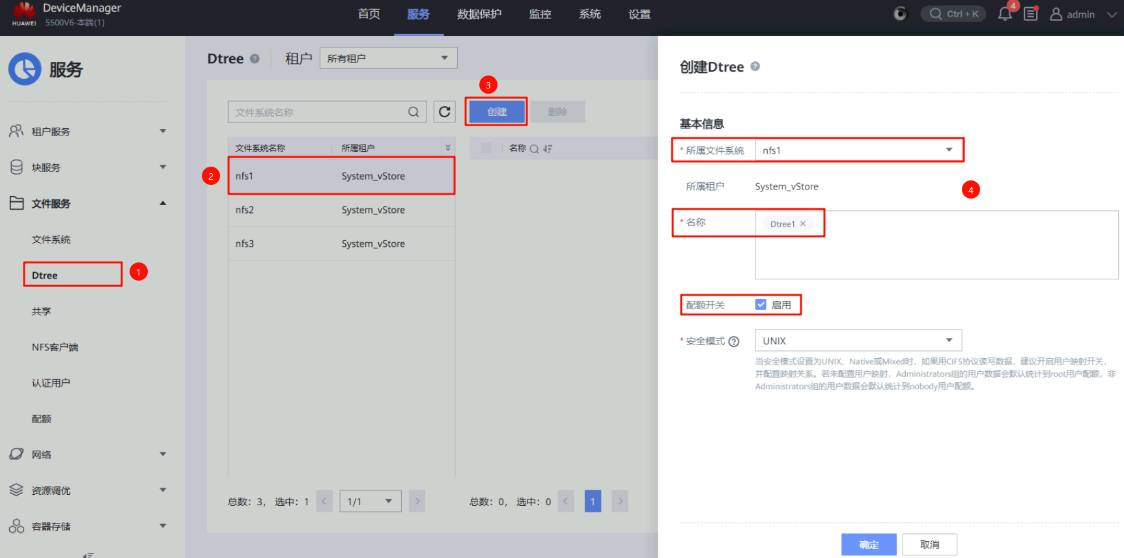The height and width of the screenshot is (558, 1124).
Task: Expand the 租户 所有租户 dropdown
Action: pos(388,58)
